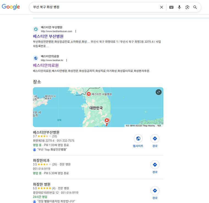This screenshot has width=209, height=203.
Task: Open the on-screen keyboard input tool
Action: [171, 7]
